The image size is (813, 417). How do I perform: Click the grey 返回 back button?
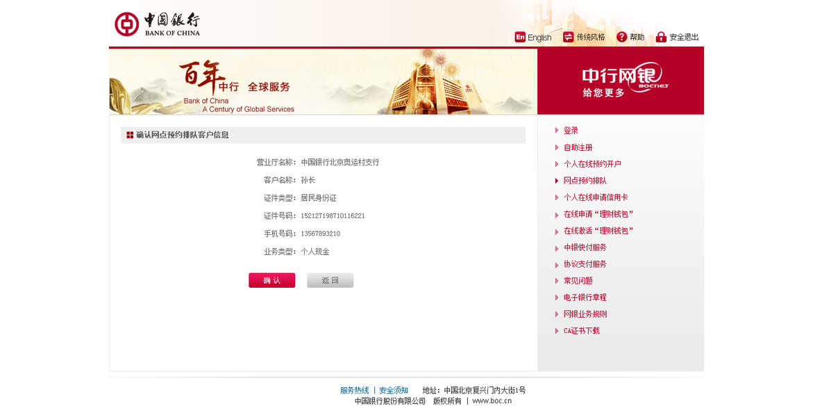330,280
